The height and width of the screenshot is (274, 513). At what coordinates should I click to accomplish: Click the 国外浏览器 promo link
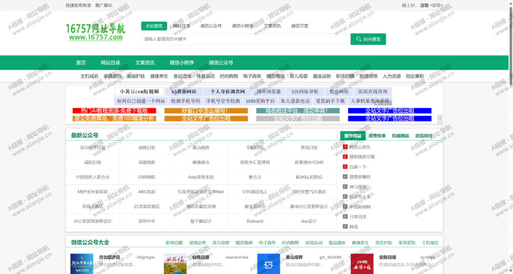point(269,91)
